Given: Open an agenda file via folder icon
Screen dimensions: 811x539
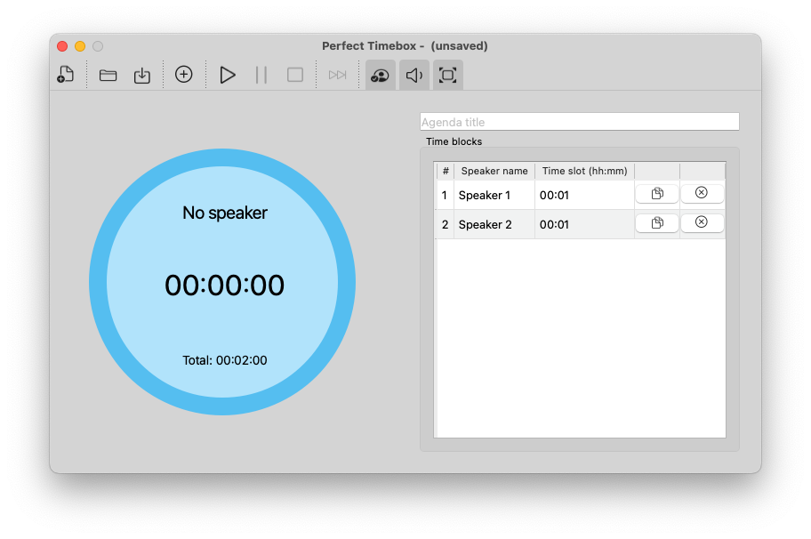Looking at the screenshot, I should (108, 76).
